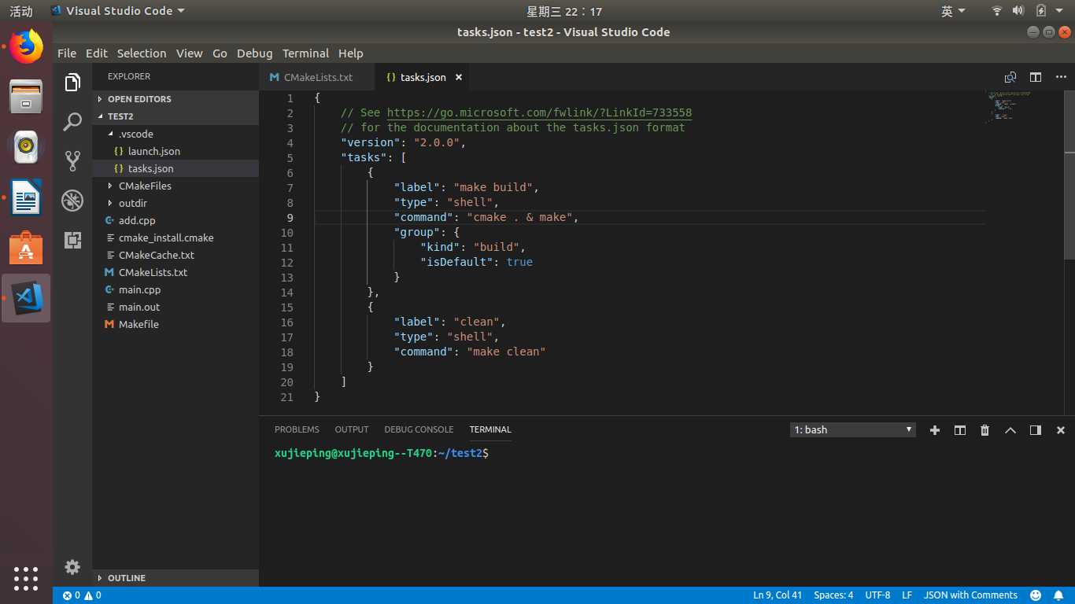Open the Edit menu
1075x604 pixels.
click(x=97, y=53)
